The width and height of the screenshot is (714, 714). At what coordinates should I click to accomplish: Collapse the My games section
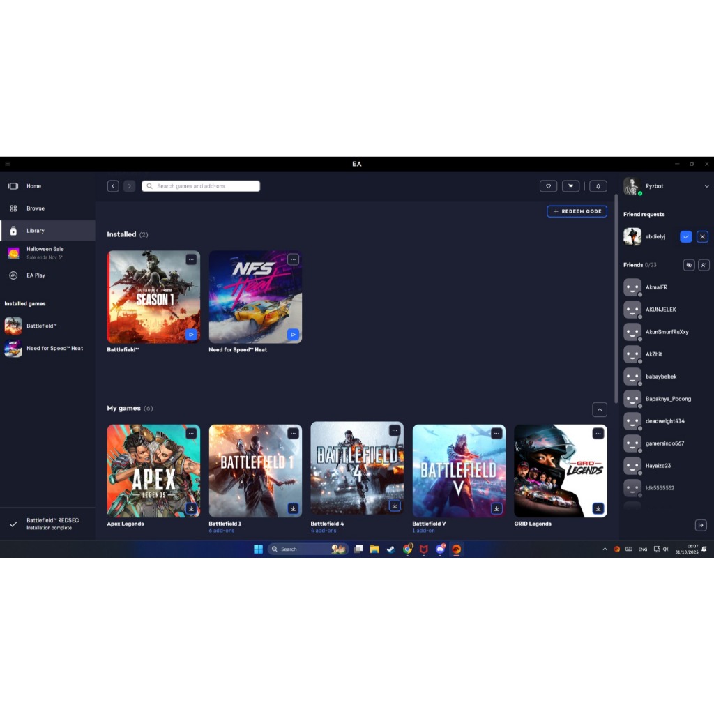click(599, 409)
